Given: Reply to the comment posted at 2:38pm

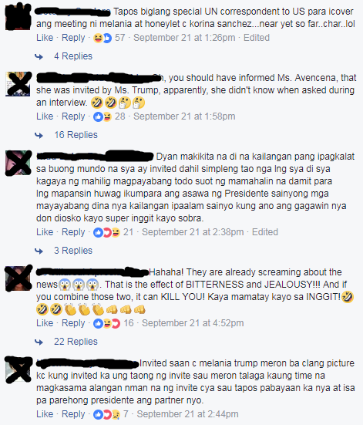Looking at the screenshot, I should tap(73, 232).
